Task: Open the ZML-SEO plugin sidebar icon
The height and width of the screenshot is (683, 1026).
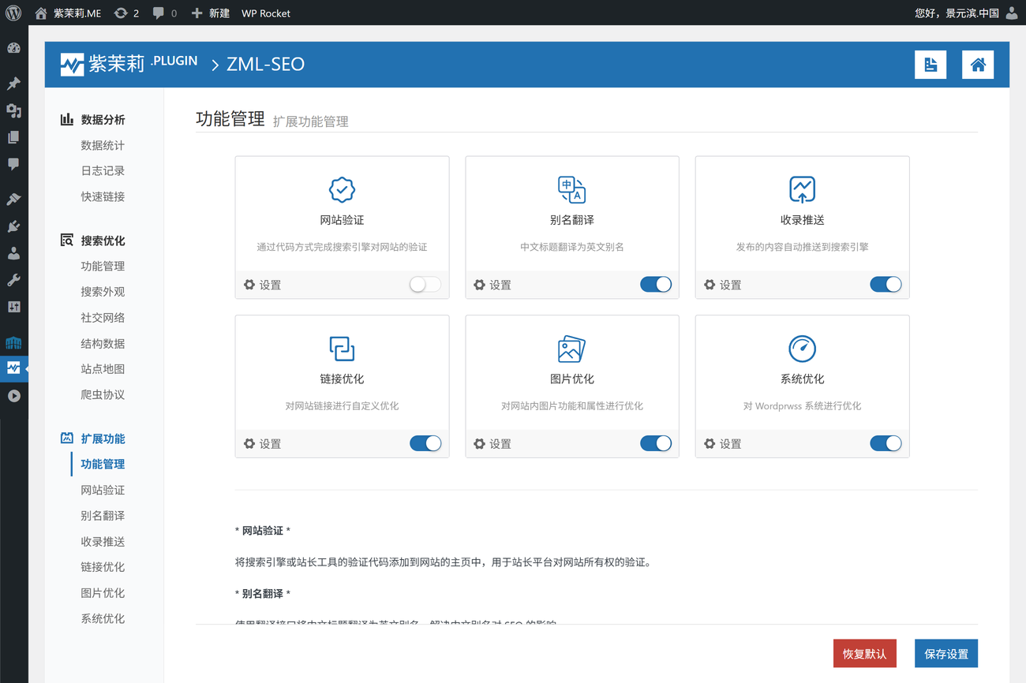Action: pos(13,368)
